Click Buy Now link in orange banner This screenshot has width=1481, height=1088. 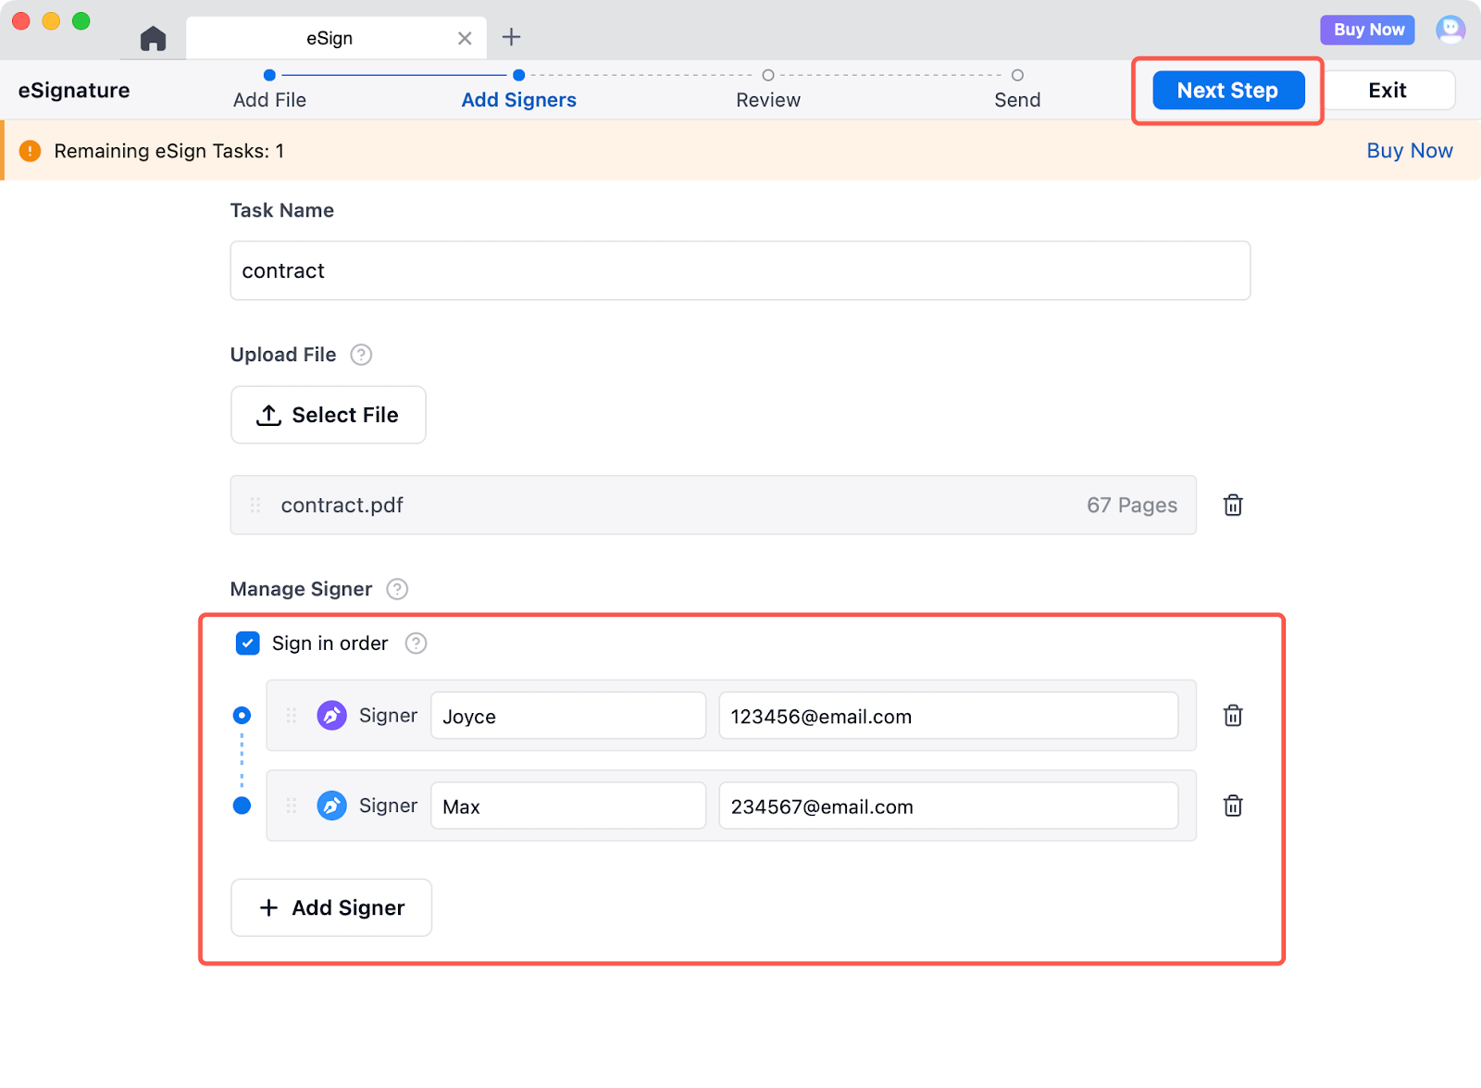coord(1409,151)
